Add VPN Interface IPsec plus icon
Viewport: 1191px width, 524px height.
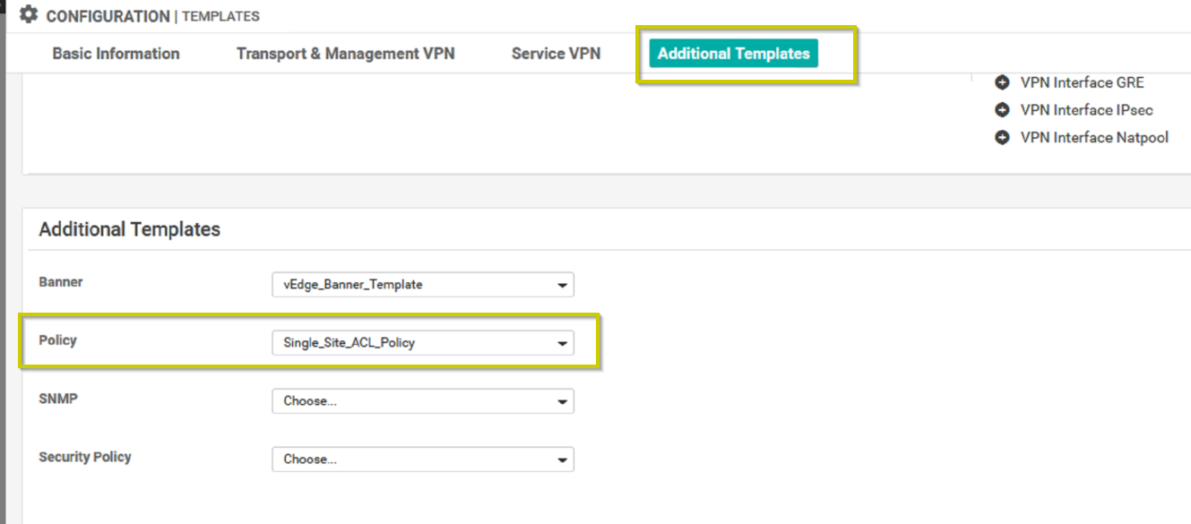point(1002,110)
